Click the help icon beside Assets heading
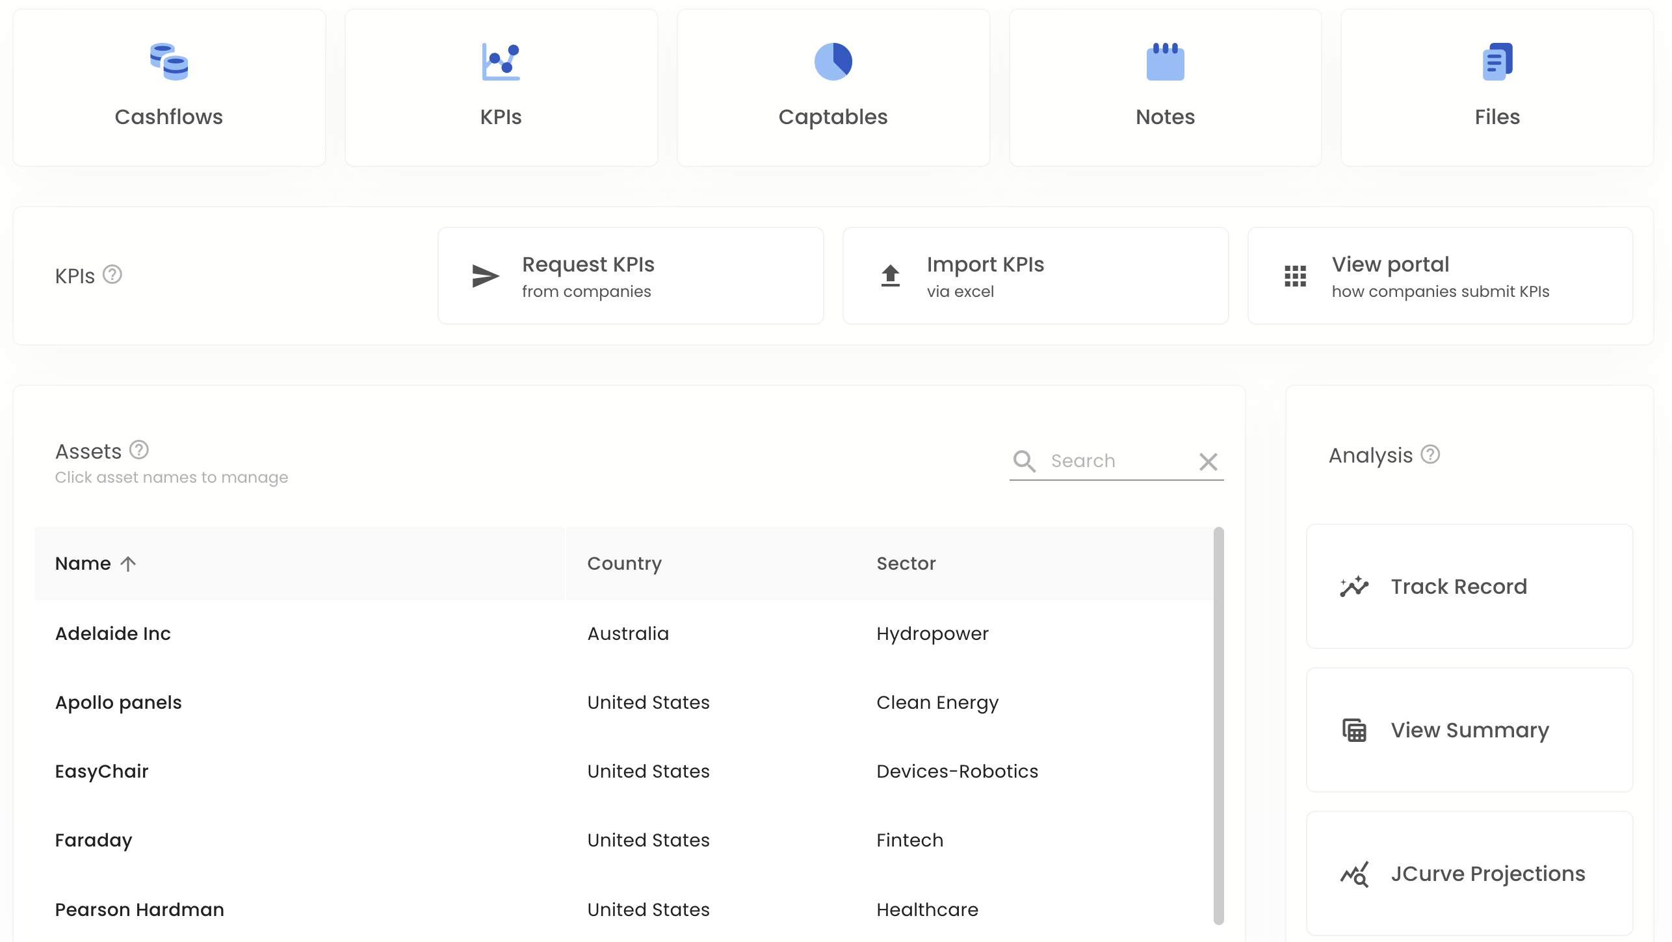Viewport: 1672px width, 942px height. 139,450
